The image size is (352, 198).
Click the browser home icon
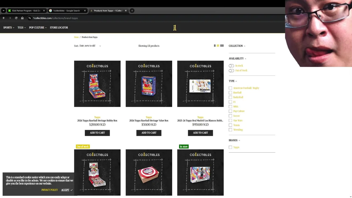tap(22, 18)
